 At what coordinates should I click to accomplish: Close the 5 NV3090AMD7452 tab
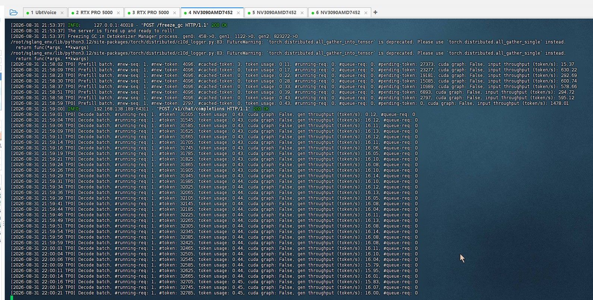(x=302, y=13)
